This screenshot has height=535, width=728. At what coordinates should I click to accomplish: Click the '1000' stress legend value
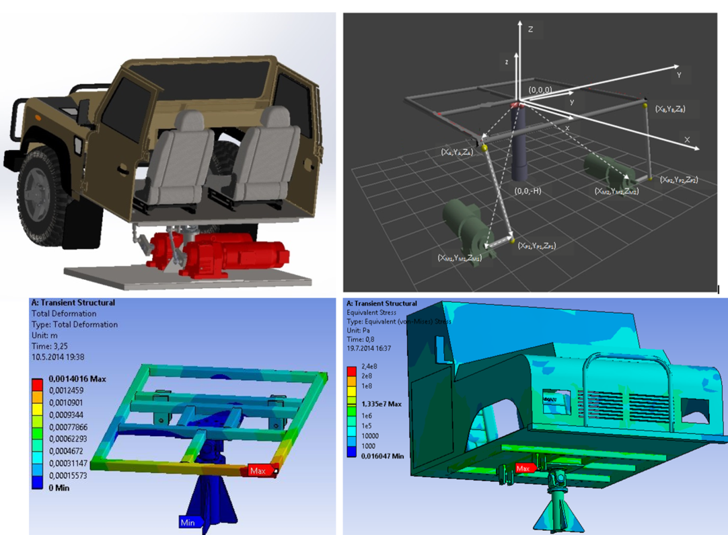coord(369,445)
